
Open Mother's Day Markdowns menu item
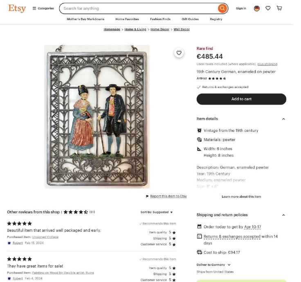pyautogui.click(x=85, y=19)
